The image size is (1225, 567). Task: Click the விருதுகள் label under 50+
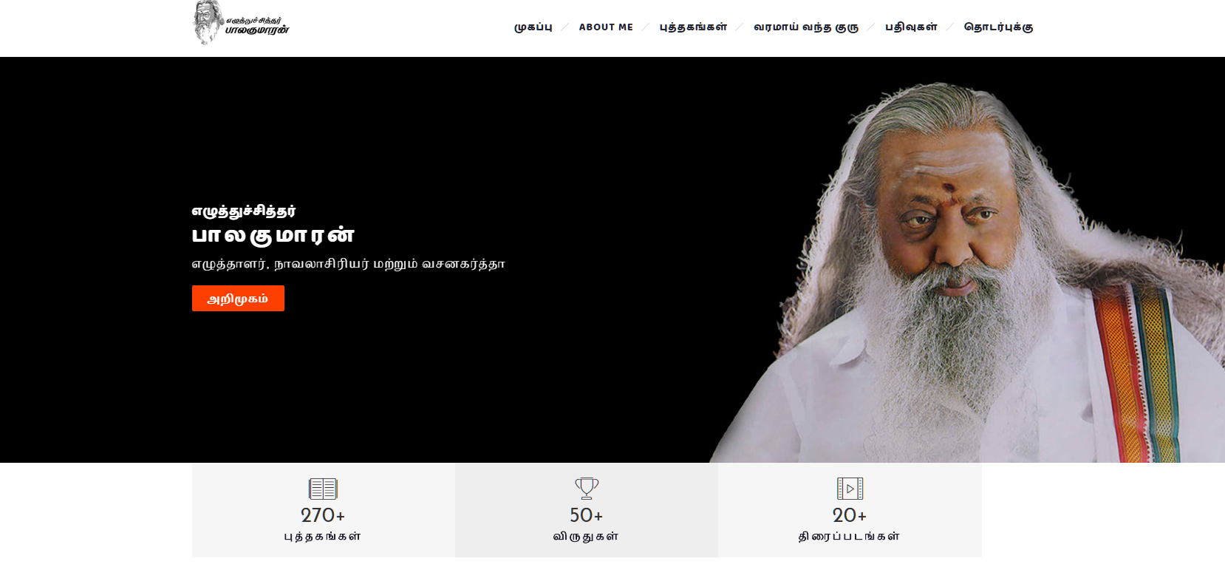click(586, 537)
